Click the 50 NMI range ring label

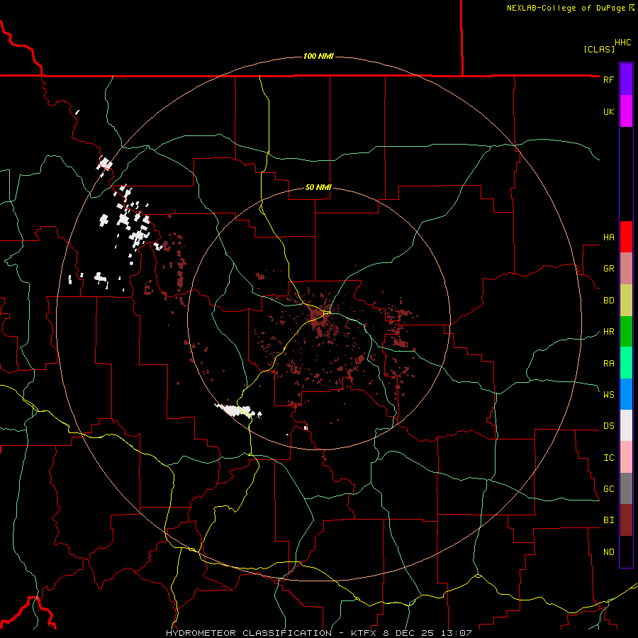coord(318,187)
